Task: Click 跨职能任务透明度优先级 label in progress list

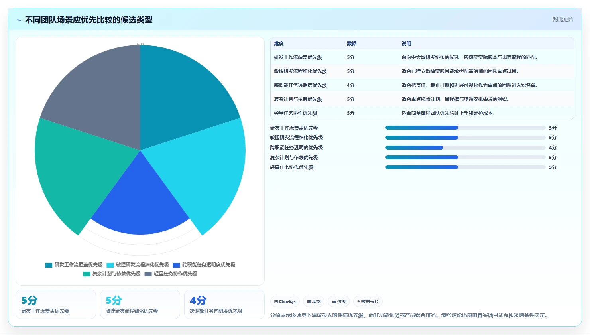Action: pos(296,148)
